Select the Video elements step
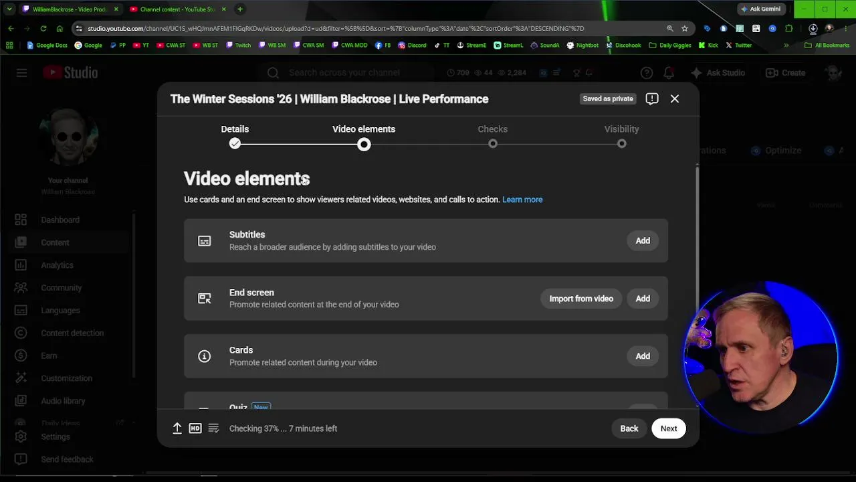 click(364, 136)
